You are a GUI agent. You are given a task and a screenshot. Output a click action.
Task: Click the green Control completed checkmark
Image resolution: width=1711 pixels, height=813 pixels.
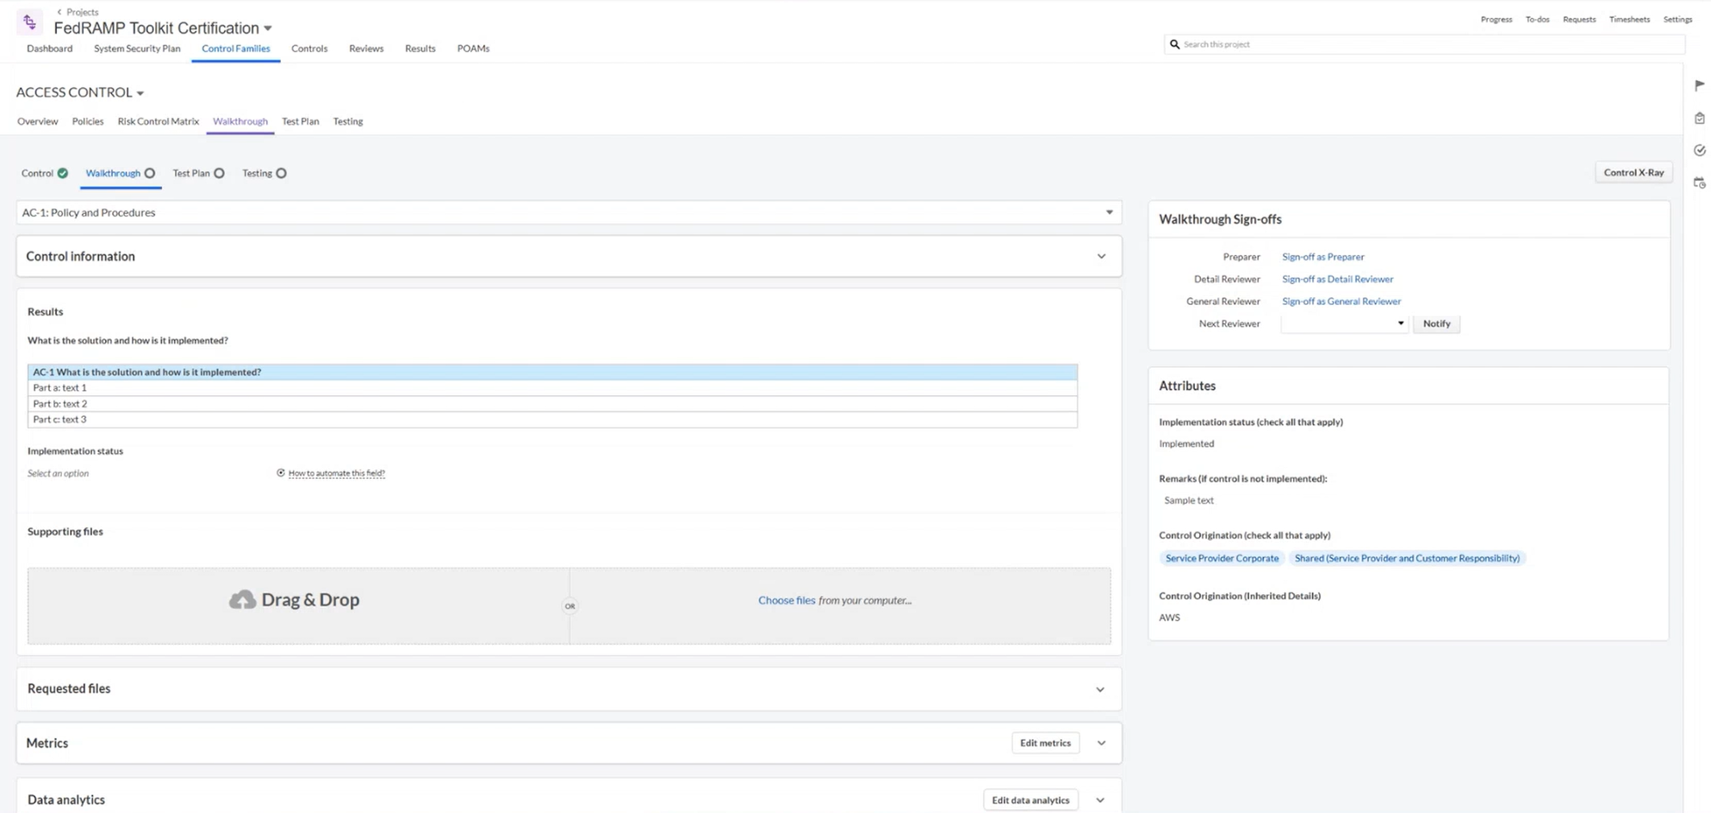pyautogui.click(x=63, y=173)
